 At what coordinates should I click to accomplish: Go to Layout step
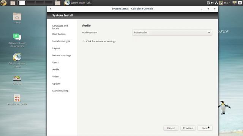click(56, 48)
